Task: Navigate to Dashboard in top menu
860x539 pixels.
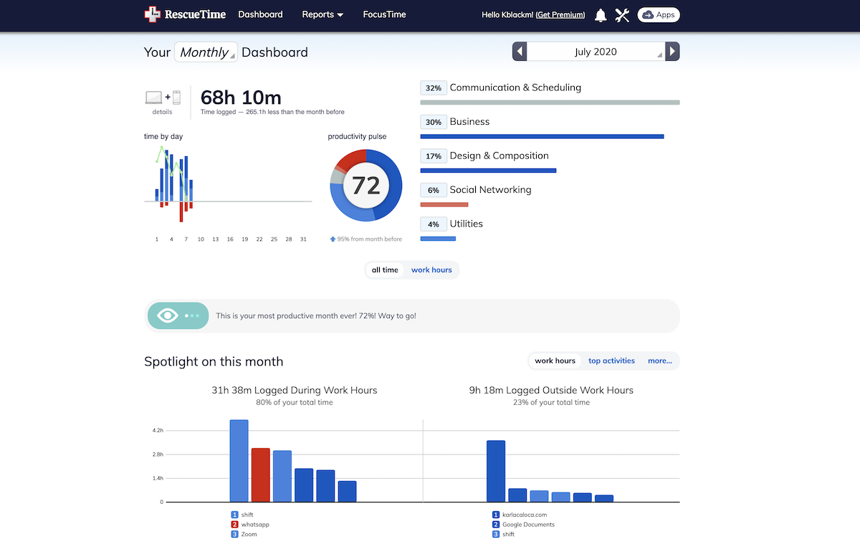Action: (x=260, y=14)
